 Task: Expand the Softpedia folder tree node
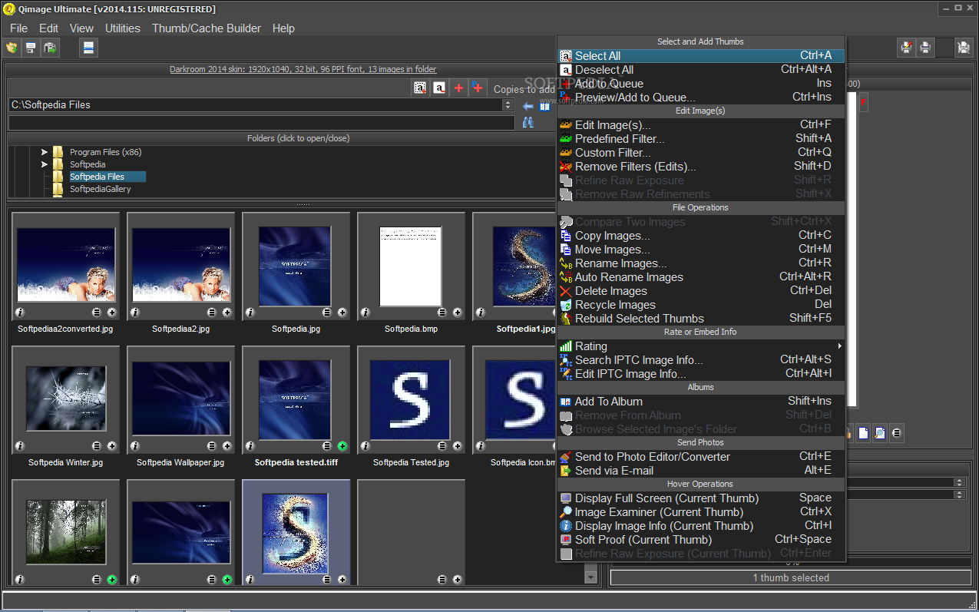coord(45,164)
